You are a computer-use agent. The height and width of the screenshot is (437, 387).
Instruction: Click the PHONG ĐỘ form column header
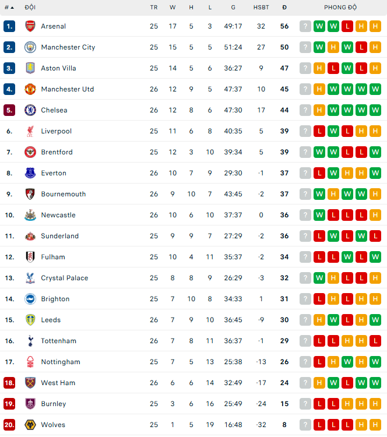(x=340, y=8)
